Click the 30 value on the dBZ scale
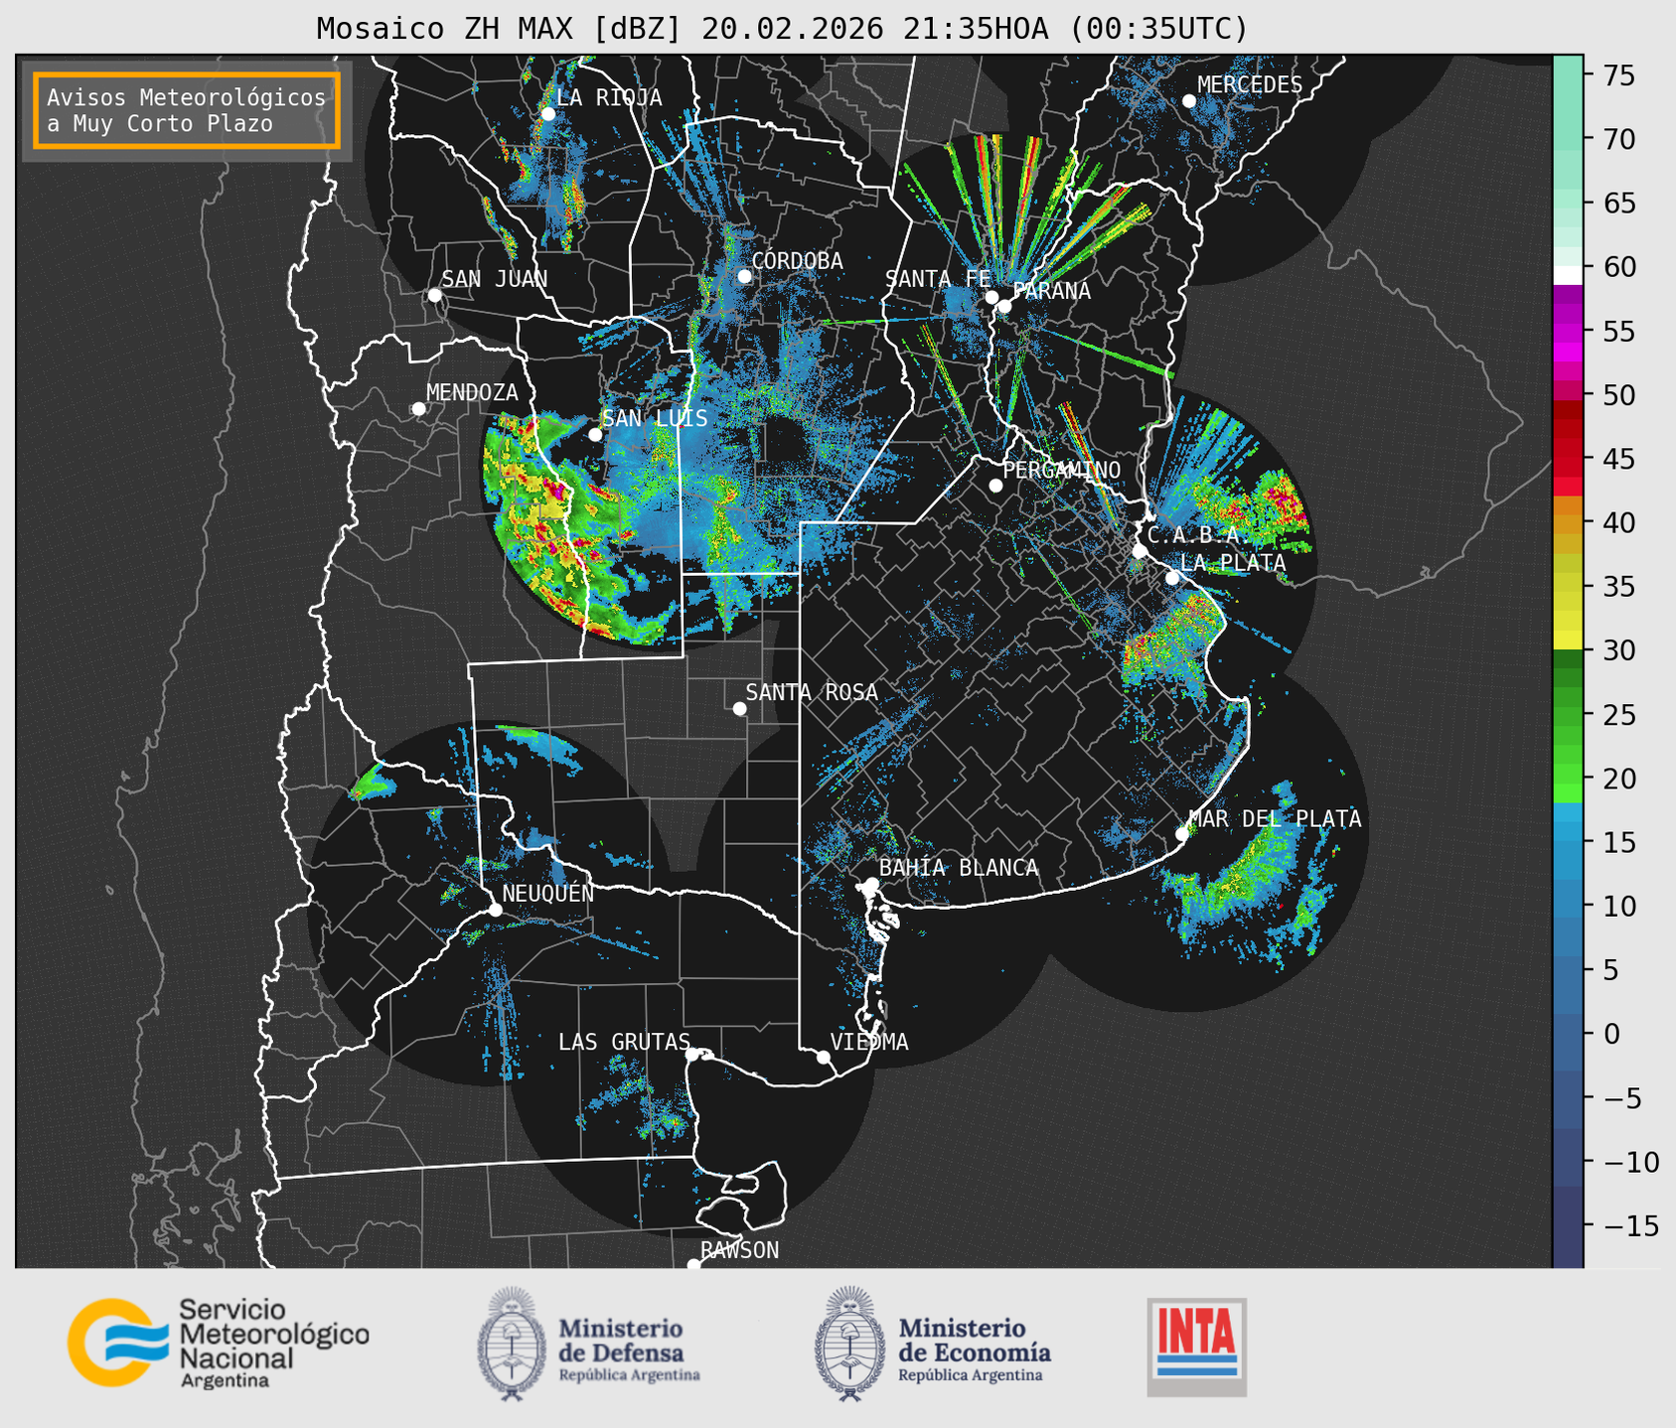 coord(1617,650)
